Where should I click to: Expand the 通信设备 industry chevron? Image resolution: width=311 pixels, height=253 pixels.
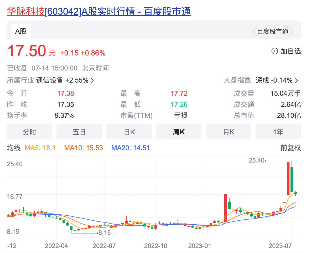(x=92, y=80)
